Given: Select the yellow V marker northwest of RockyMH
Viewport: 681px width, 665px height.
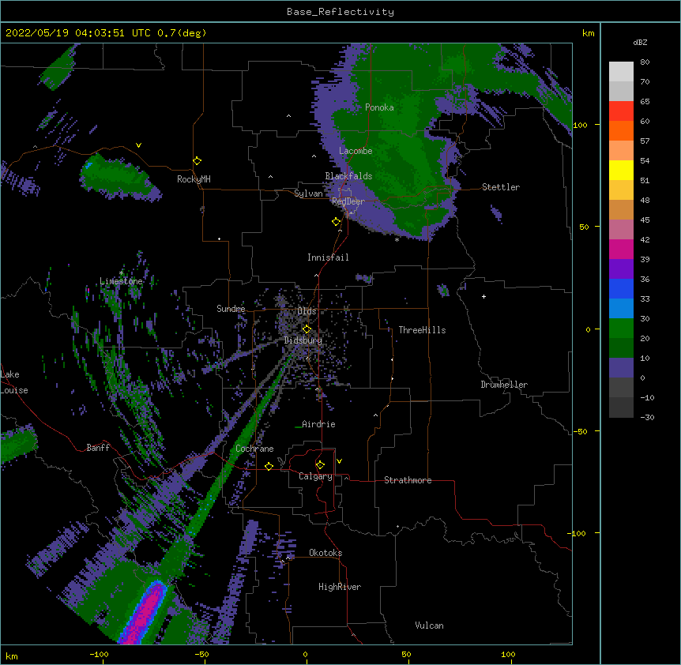Looking at the screenshot, I should coord(138,145).
